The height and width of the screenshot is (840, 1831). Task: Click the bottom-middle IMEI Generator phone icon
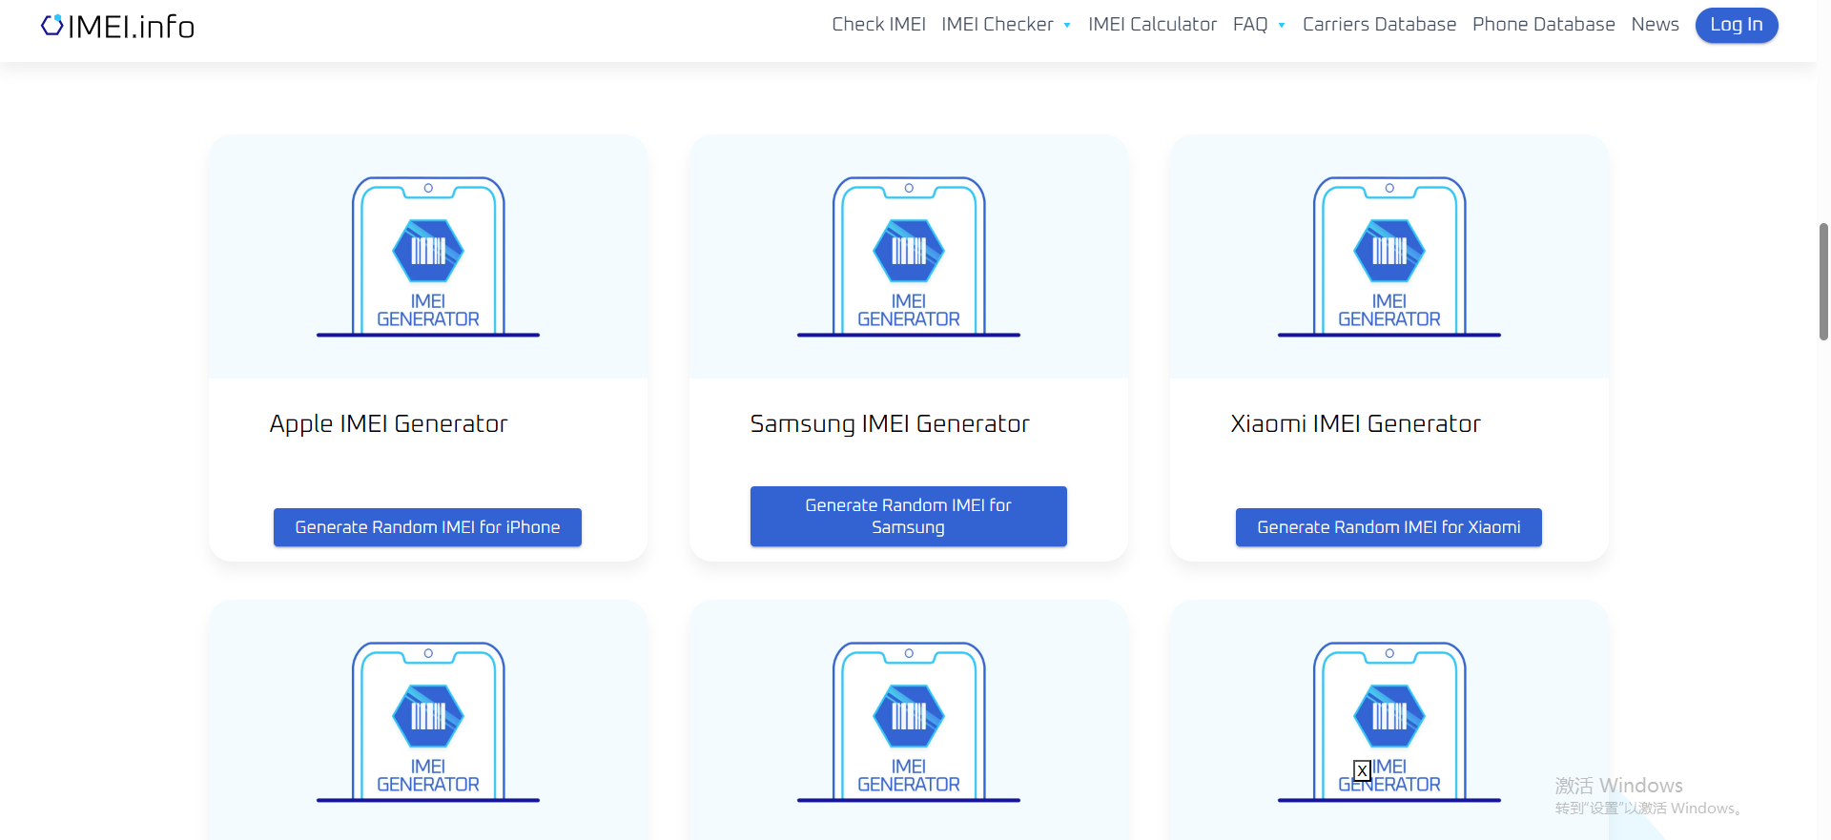pos(909,722)
